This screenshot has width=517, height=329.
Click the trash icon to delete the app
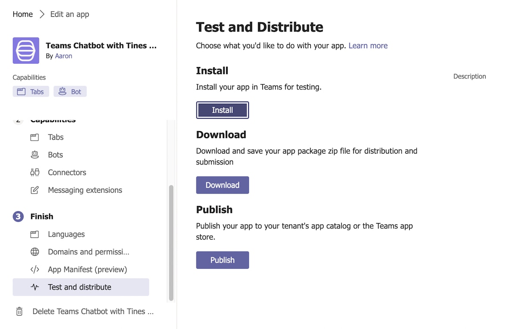click(19, 311)
